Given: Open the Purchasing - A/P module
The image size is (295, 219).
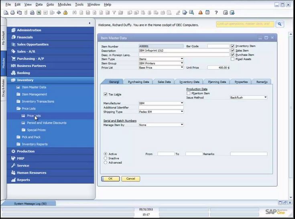Looking at the screenshot, I should 51,58.
